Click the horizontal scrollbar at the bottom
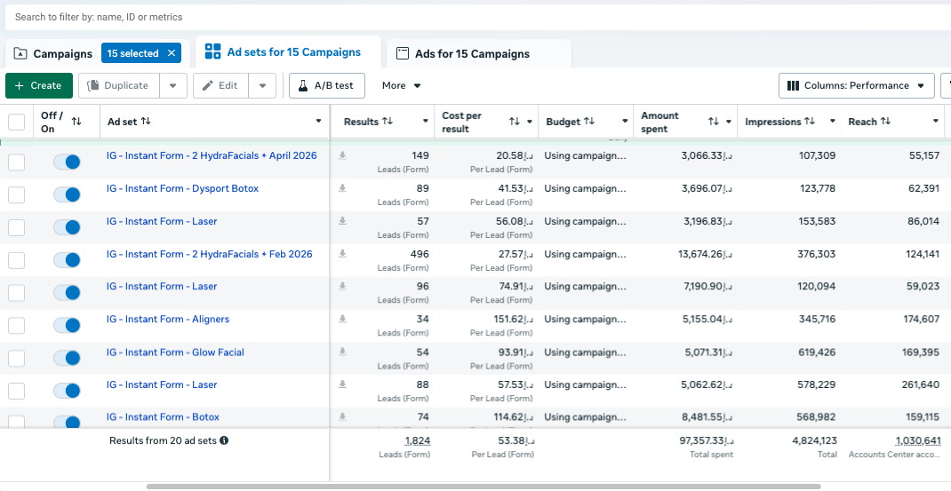Viewport: 951px width, 491px height. [483, 487]
